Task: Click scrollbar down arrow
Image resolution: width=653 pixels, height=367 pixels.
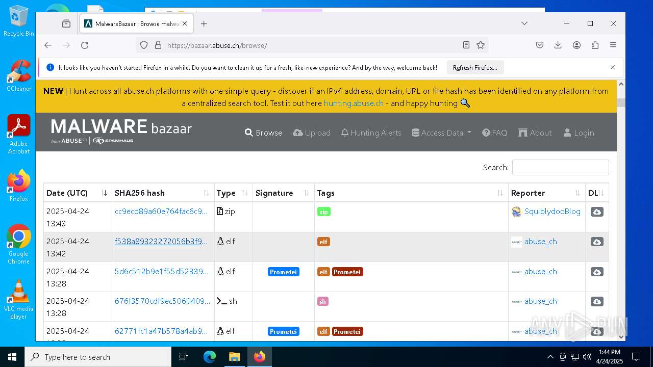Action: pos(621,336)
